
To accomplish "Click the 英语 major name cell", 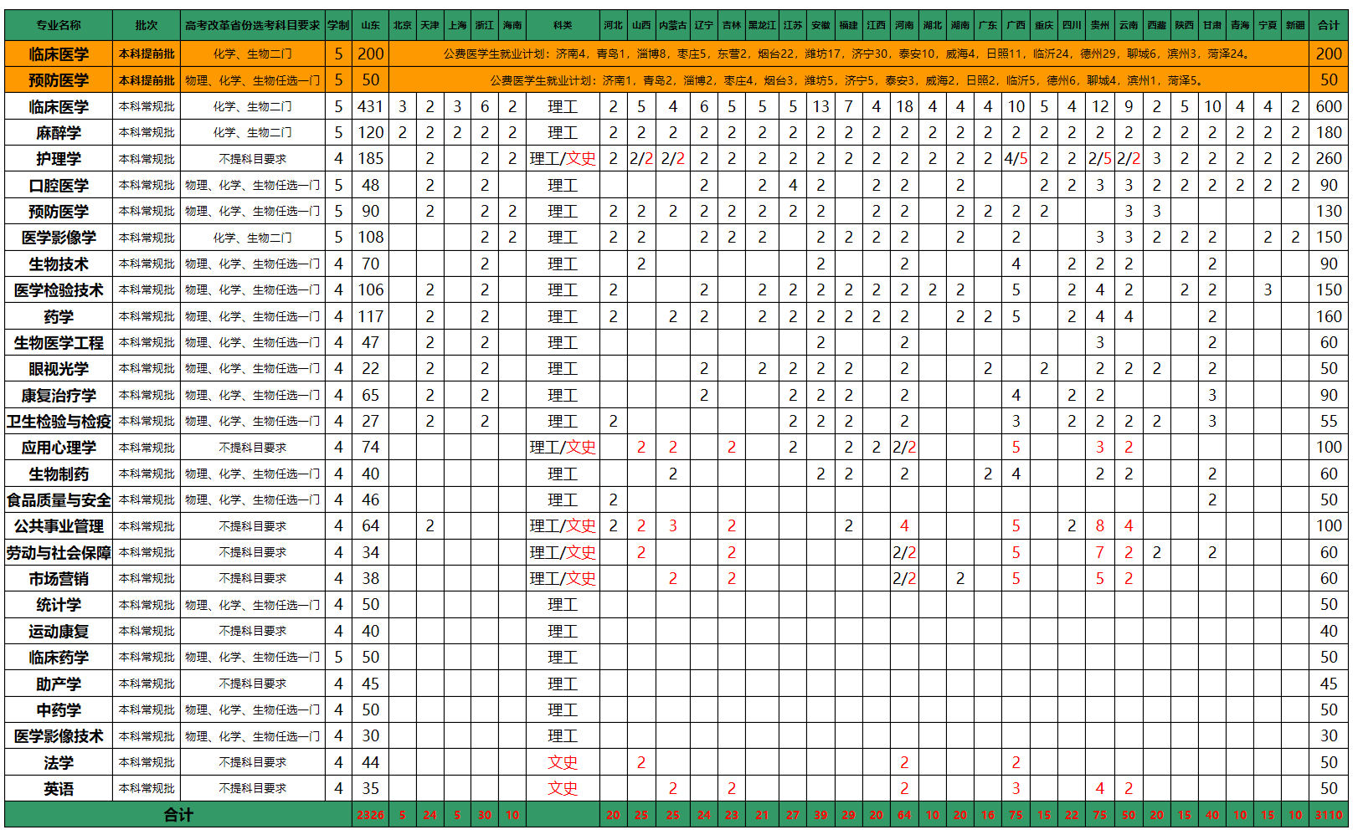I will tap(59, 788).
